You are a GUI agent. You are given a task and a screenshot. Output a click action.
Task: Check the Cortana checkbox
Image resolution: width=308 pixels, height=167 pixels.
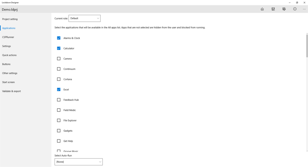[59, 79]
